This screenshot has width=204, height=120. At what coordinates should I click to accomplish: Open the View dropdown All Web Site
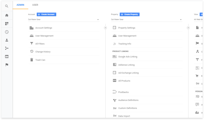click(x=198, y=20)
